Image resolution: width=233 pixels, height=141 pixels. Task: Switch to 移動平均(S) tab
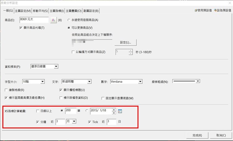pos(40,11)
